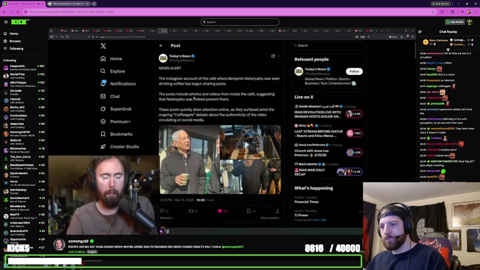Screen dimensions: 480x270
Task: Click the X search box
Action: click(329, 45)
